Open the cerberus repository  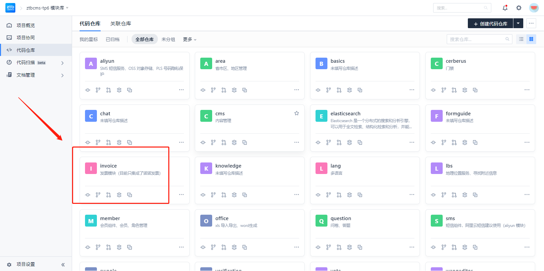click(456, 61)
